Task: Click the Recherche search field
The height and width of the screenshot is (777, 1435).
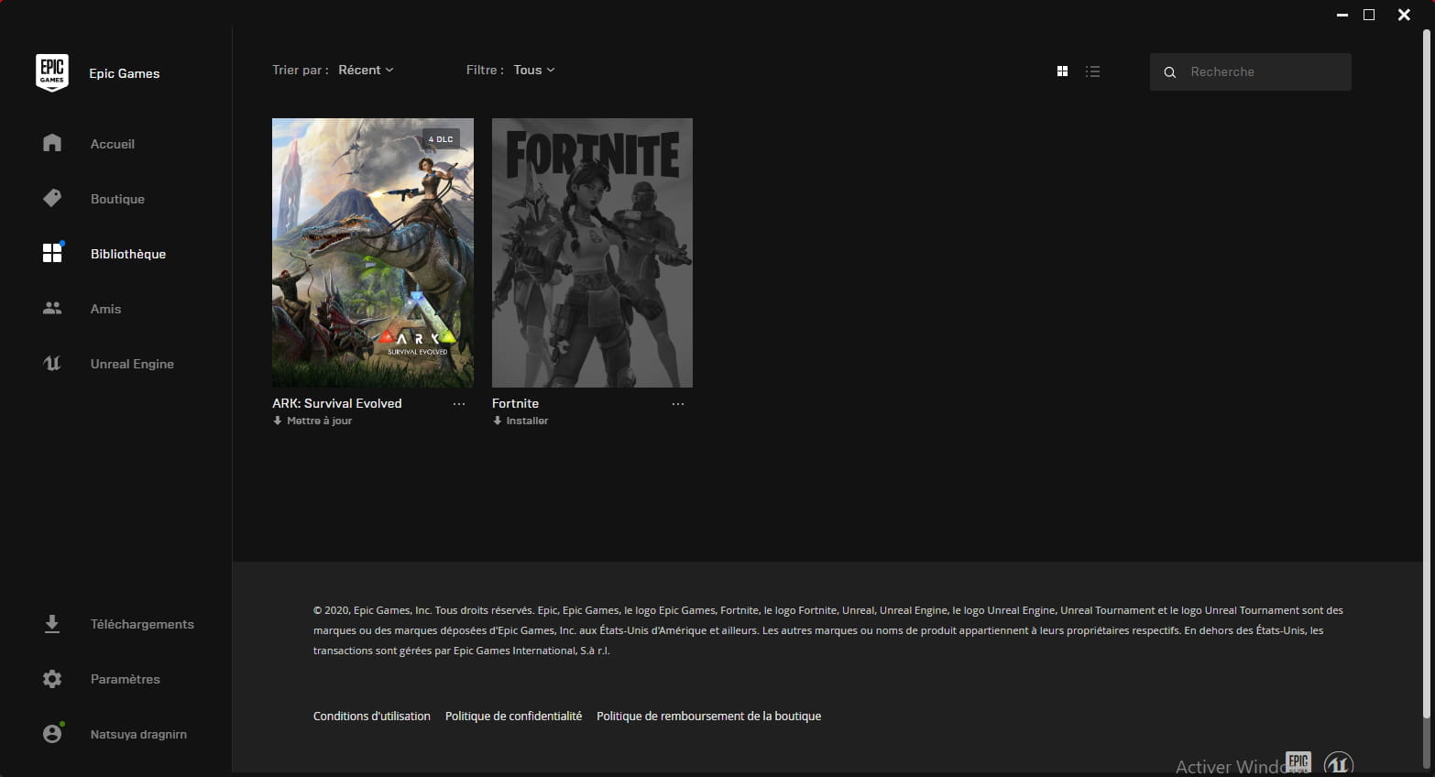Action: tap(1251, 71)
